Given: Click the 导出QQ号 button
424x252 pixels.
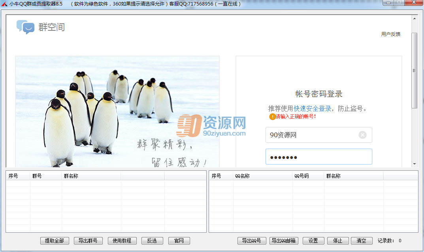Looking at the screenshot, I should pos(252,241).
